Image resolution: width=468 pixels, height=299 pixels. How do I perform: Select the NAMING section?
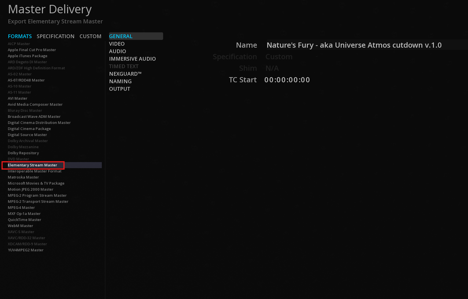pyautogui.click(x=120, y=81)
